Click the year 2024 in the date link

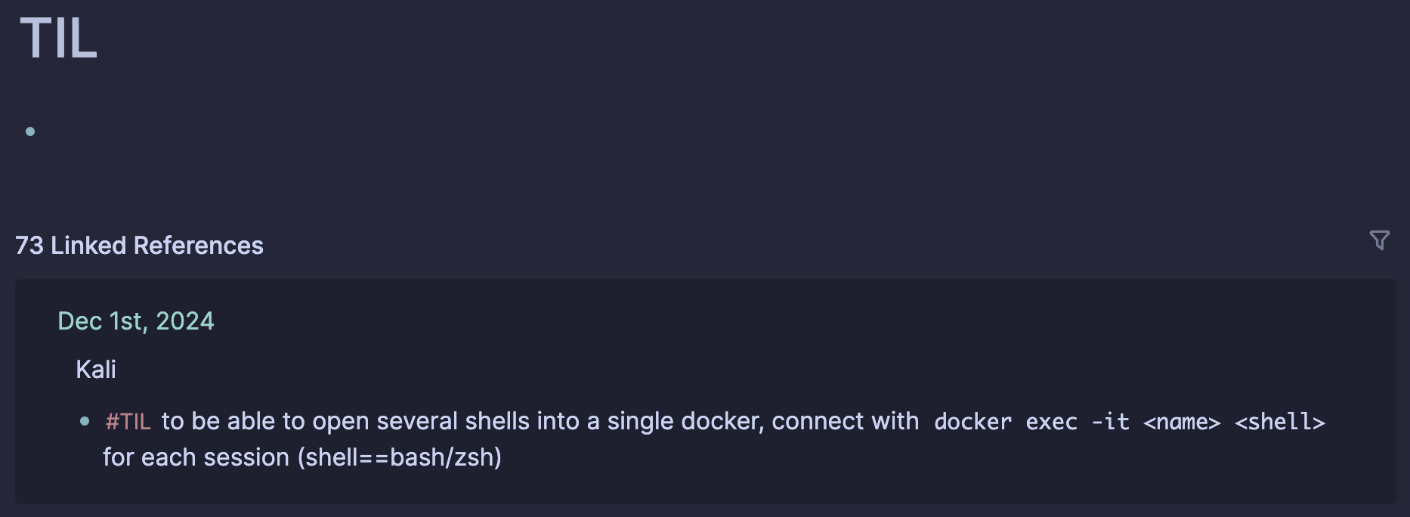[x=185, y=321]
